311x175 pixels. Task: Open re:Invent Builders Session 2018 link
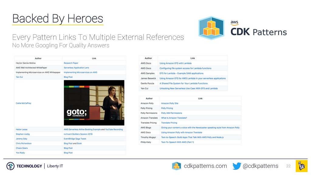pyautogui.click(x=78, y=134)
